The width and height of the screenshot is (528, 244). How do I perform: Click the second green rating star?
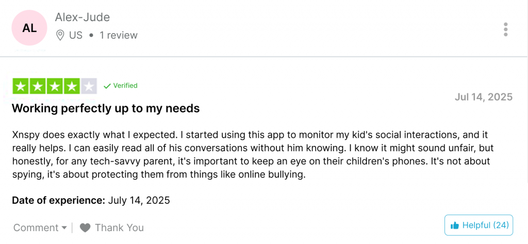pyautogui.click(x=38, y=86)
